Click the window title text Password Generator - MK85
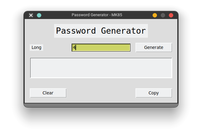This screenshot has height=134, width=202. pos(97,15)
